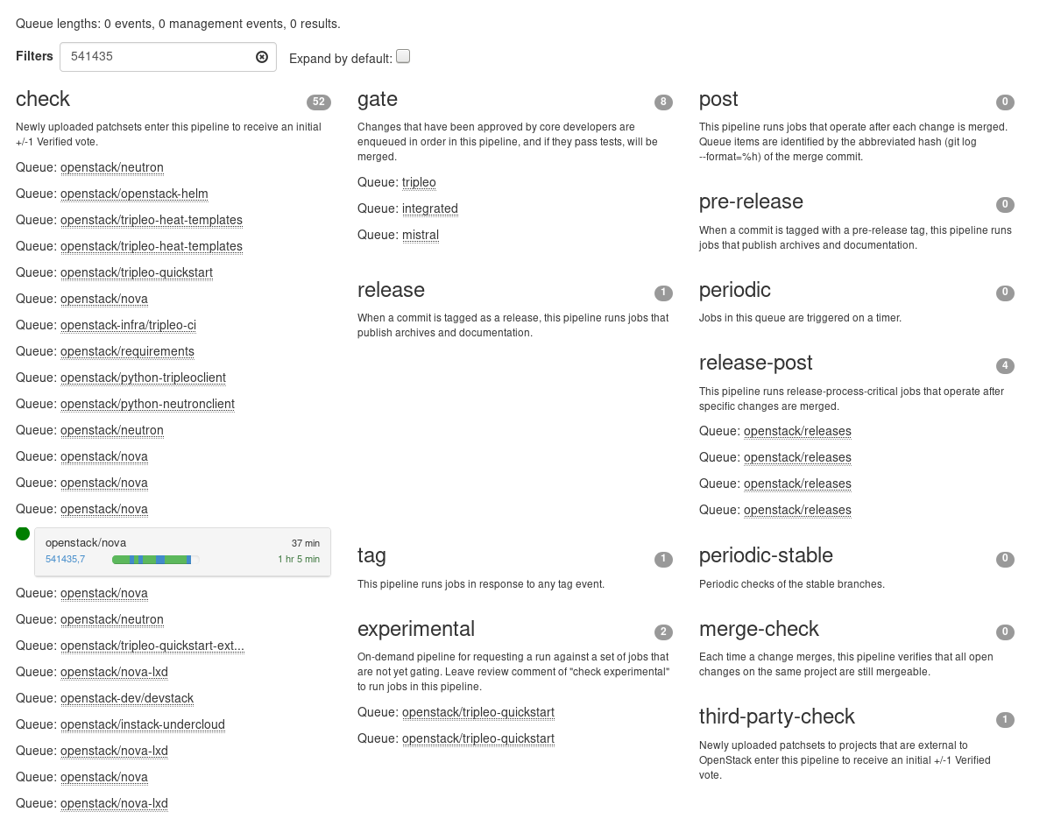This screenshot has width=1061, height=819.
Task: Expand the openstack/requirements queue
Action: tap(127, 351)
